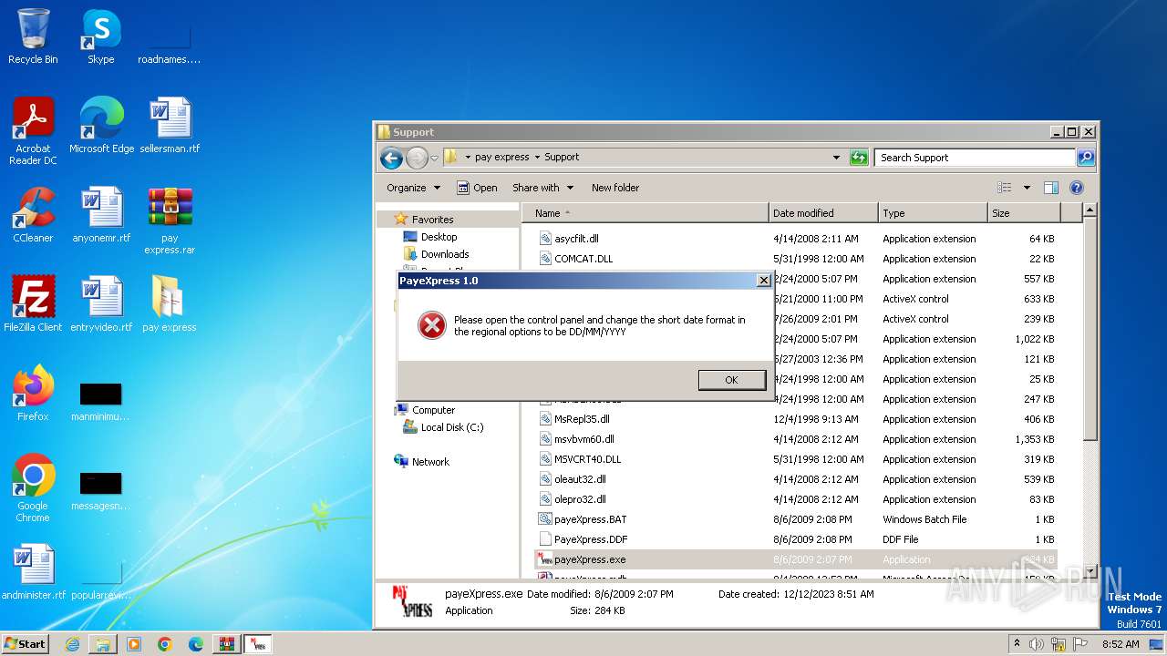Image resolution: width=1167 pixels, height=656 pixels.
Task: Select Computer in the navigation pane
Action: click(433, 410)
